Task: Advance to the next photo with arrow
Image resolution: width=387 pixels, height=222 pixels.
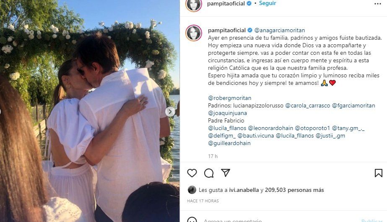Action: click(170, 112)
